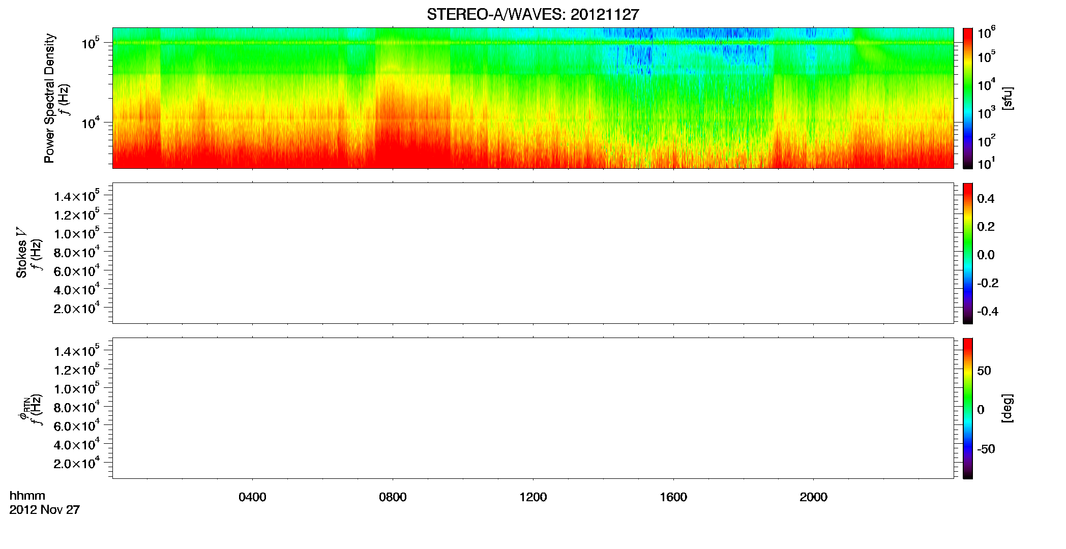
Task: Click the empty phi RTN plot panel
Action: pos(533,408)
